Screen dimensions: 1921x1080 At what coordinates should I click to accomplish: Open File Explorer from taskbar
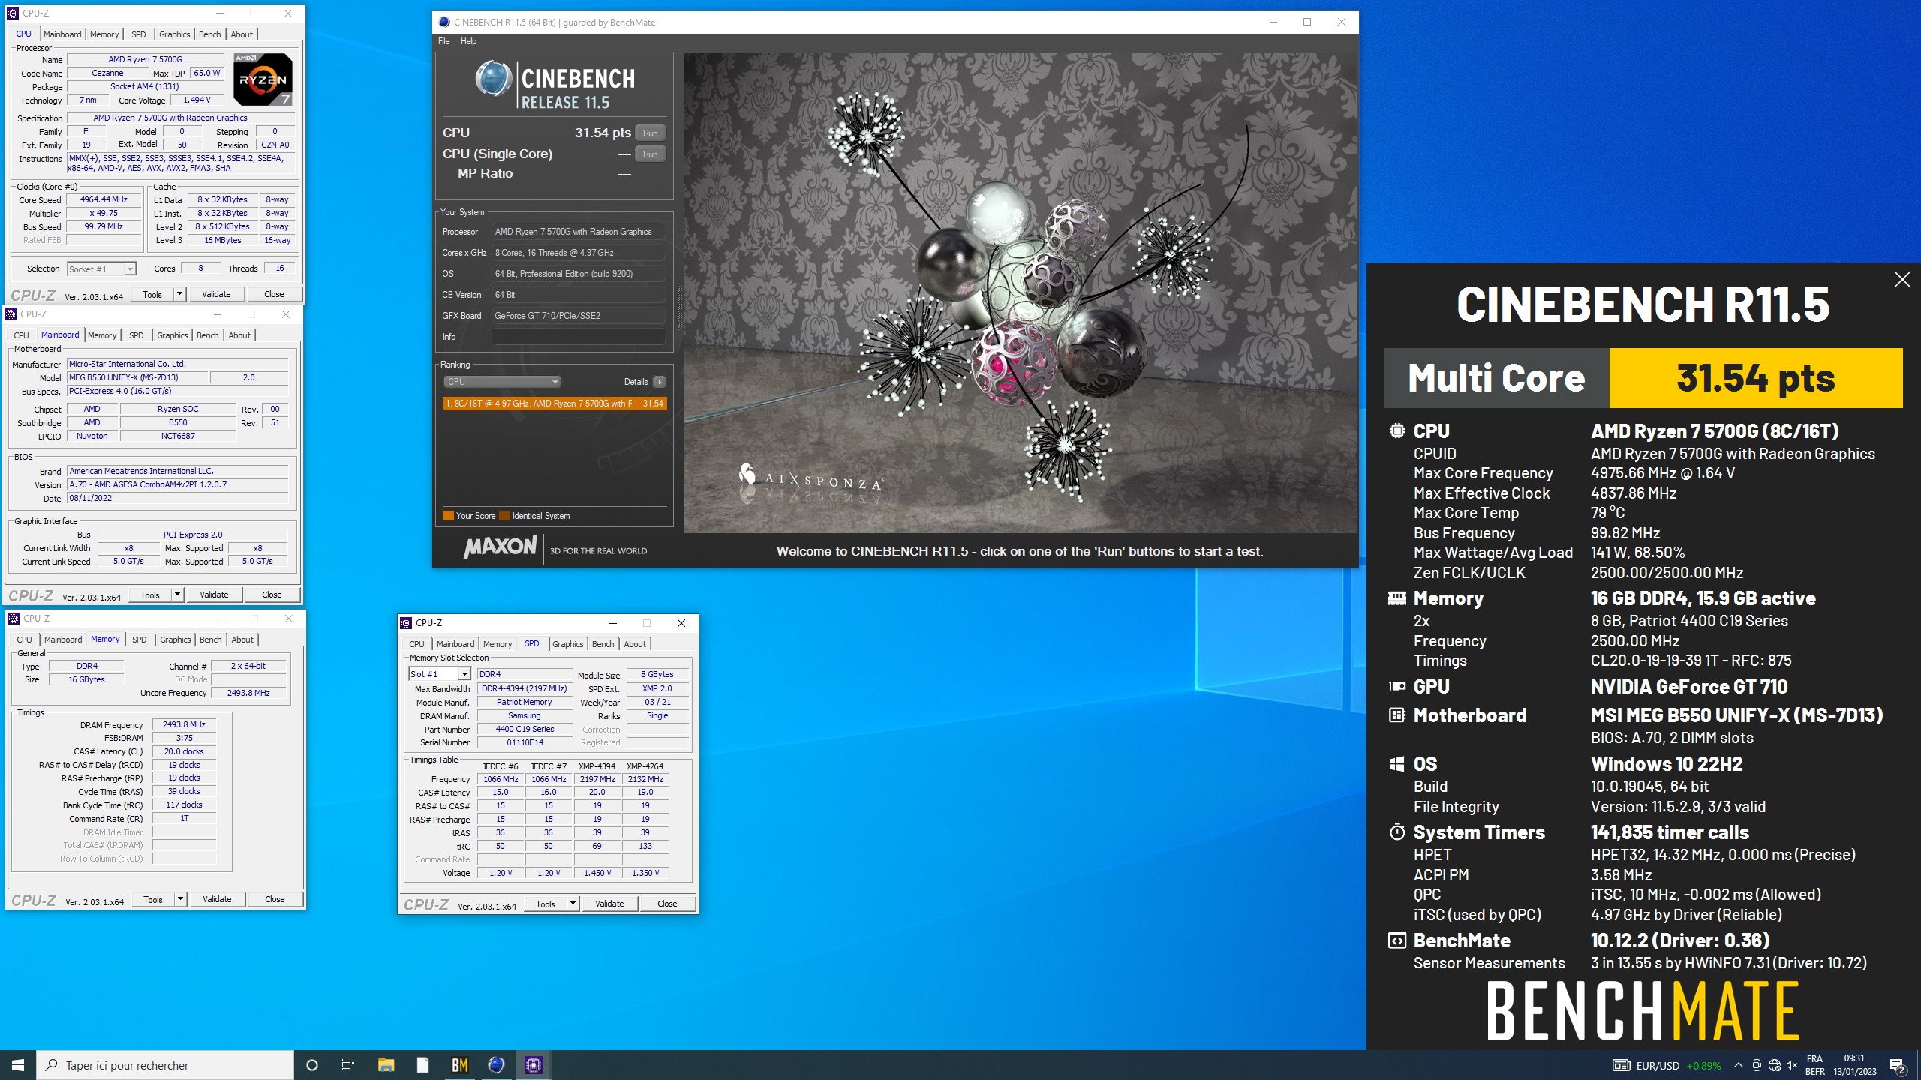pyautogui.click(x=386, y=1065)
